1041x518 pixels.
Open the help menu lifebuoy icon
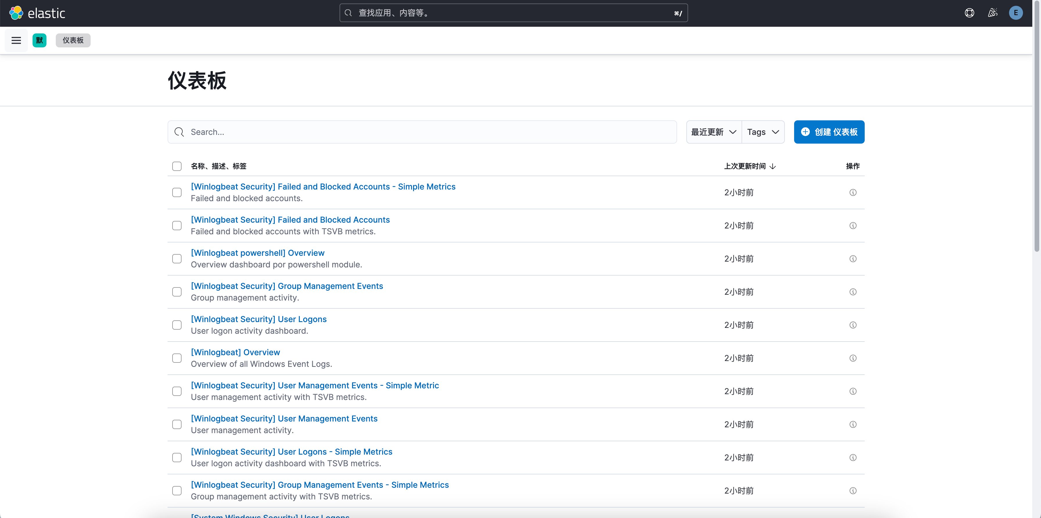coord(969,13)
